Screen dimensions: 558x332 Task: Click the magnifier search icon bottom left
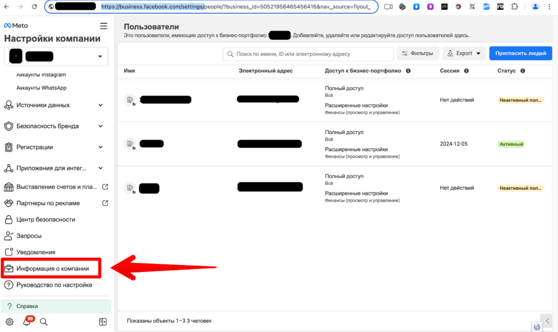(x=43, y=322)
